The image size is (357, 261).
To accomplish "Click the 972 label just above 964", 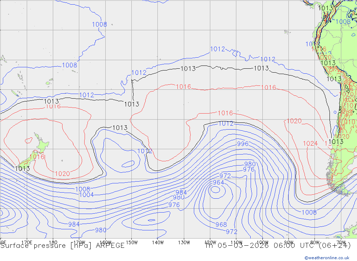I will [225, 176].
